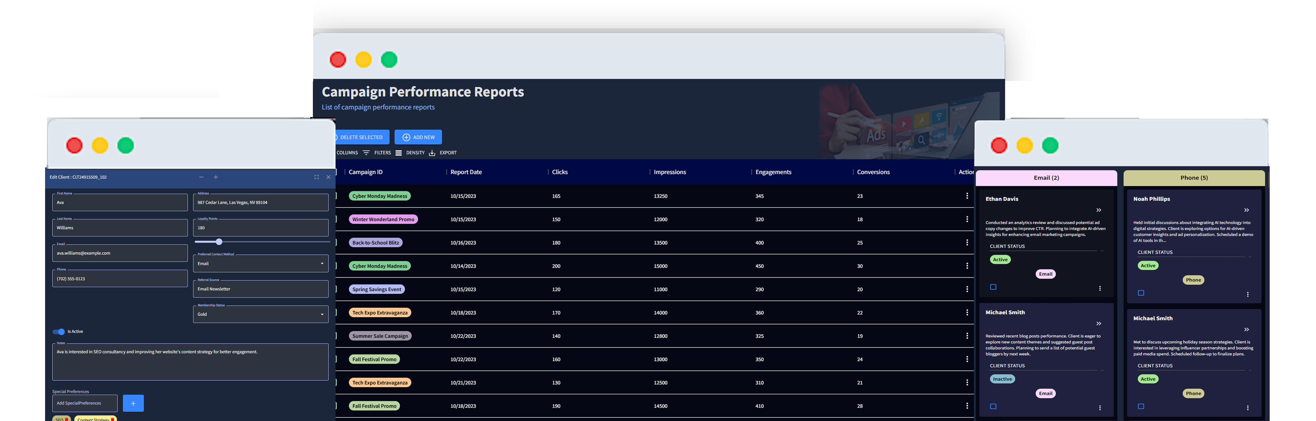Open the Filters icon in the table toolbar
Image resolution: width=1316 pixels, height=421 pixels.
pos(367,152)
